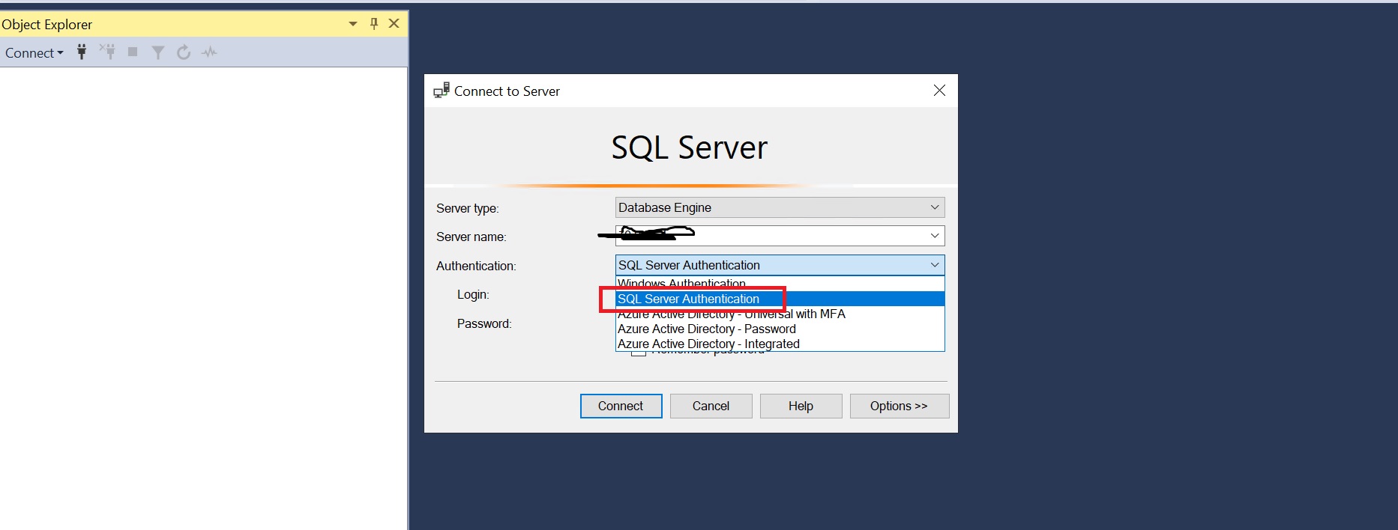The width and height of the screenshot is (1398, 530).
Task: Open Connect dropdown in Object Explorer
Action: (x=34, y=52)
